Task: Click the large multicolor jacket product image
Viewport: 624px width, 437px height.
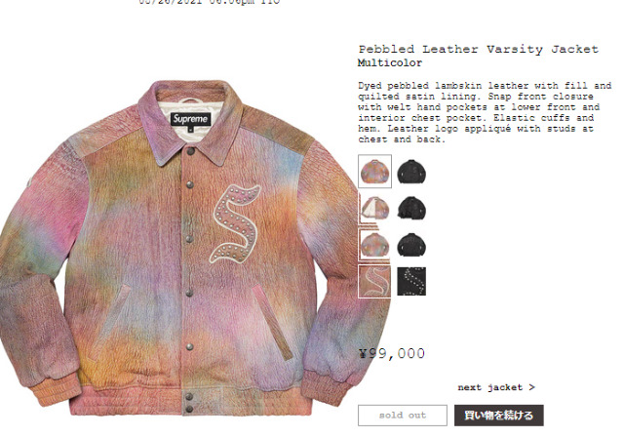Action: point(179,249)
